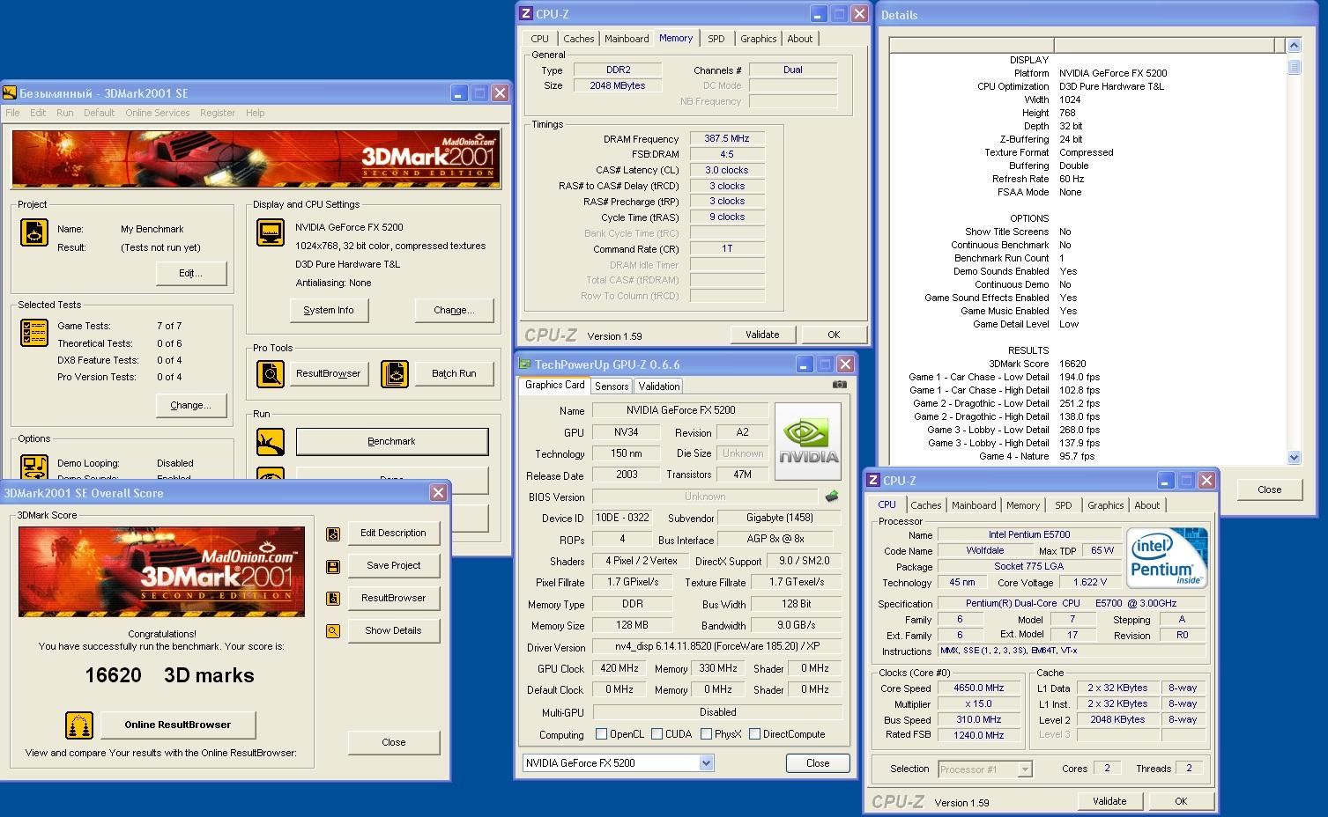Click Close in the GPU-Z window
Image resolution: width=1328 pixels, height=817 pixels.
pyautogui.click(x=818, y=763)
